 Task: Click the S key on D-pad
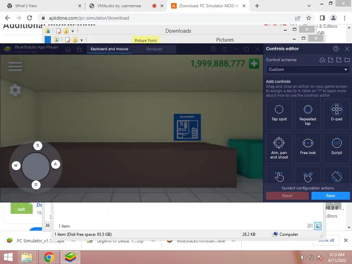pyautogui.click(x=38, y=145)
